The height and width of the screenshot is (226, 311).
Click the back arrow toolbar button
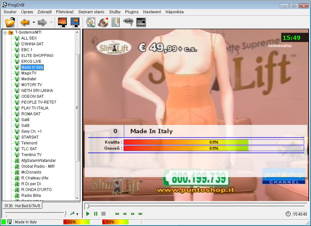pyautogui.click(x=25, y=22)
